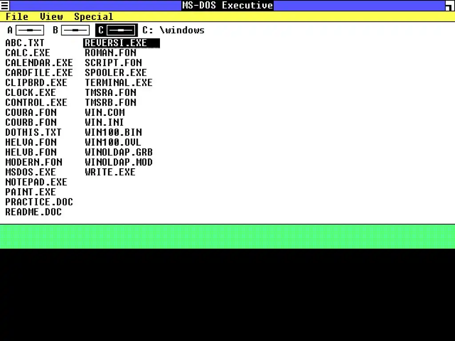Select CALC.EXE file
Screen dimensions: 455x341
pyautogui.click(x=28, y=53)
